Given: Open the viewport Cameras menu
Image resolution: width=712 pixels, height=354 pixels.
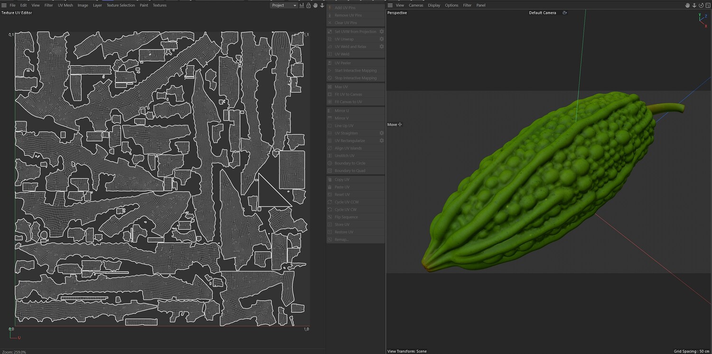Looking at the screenshot, I should 416,5.
